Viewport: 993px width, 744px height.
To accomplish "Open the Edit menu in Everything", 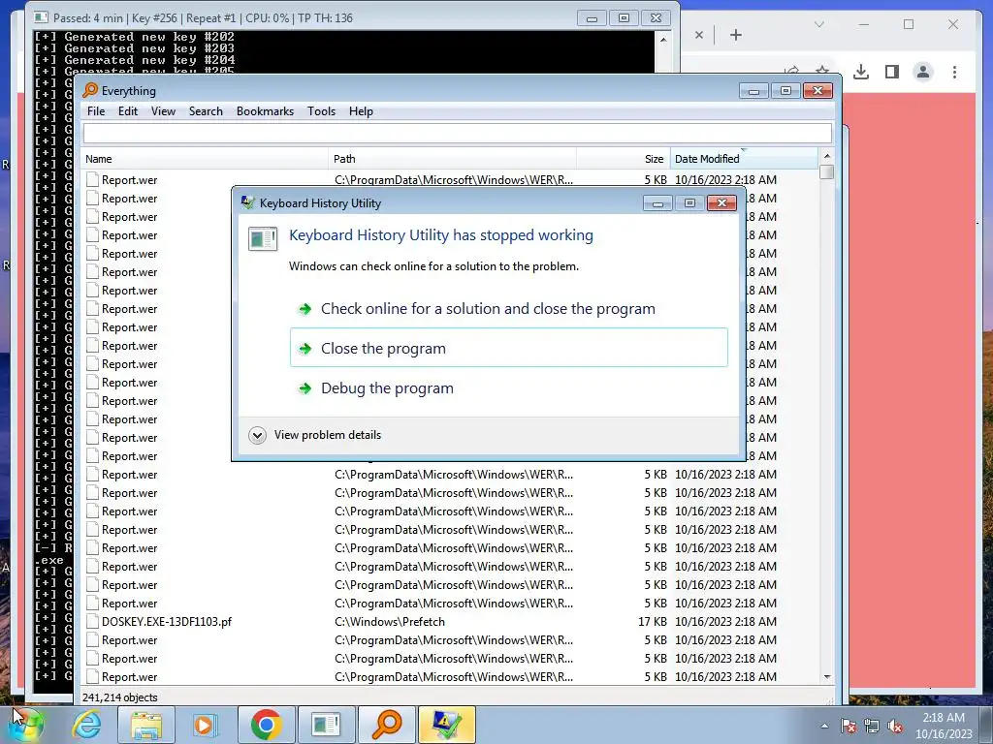I will coord(127,111).
